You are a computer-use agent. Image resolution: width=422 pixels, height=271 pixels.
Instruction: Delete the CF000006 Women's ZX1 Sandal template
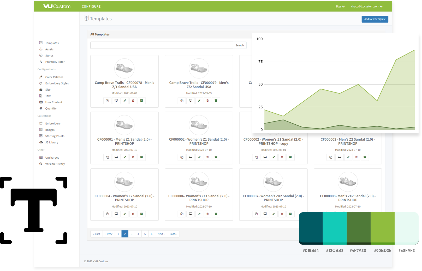pos(207,214)
